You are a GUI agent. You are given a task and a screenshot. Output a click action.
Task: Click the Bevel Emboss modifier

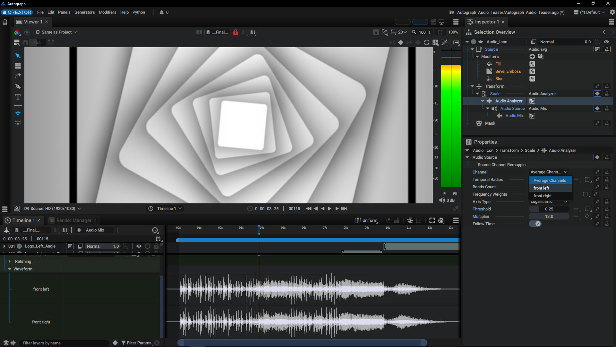508,71
